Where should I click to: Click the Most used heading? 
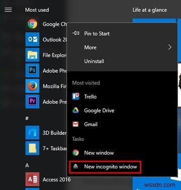coord(37,10)
